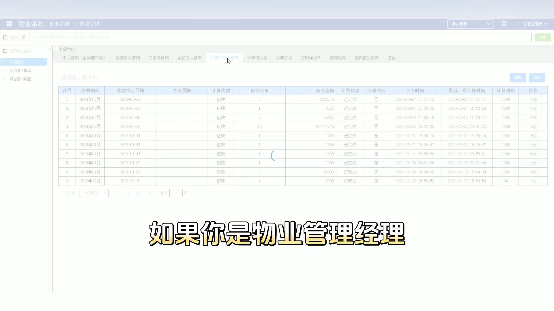Click the 2024-02-26 10:01:00 entry time cell
The image size is (554, 311).
point(415,127)
